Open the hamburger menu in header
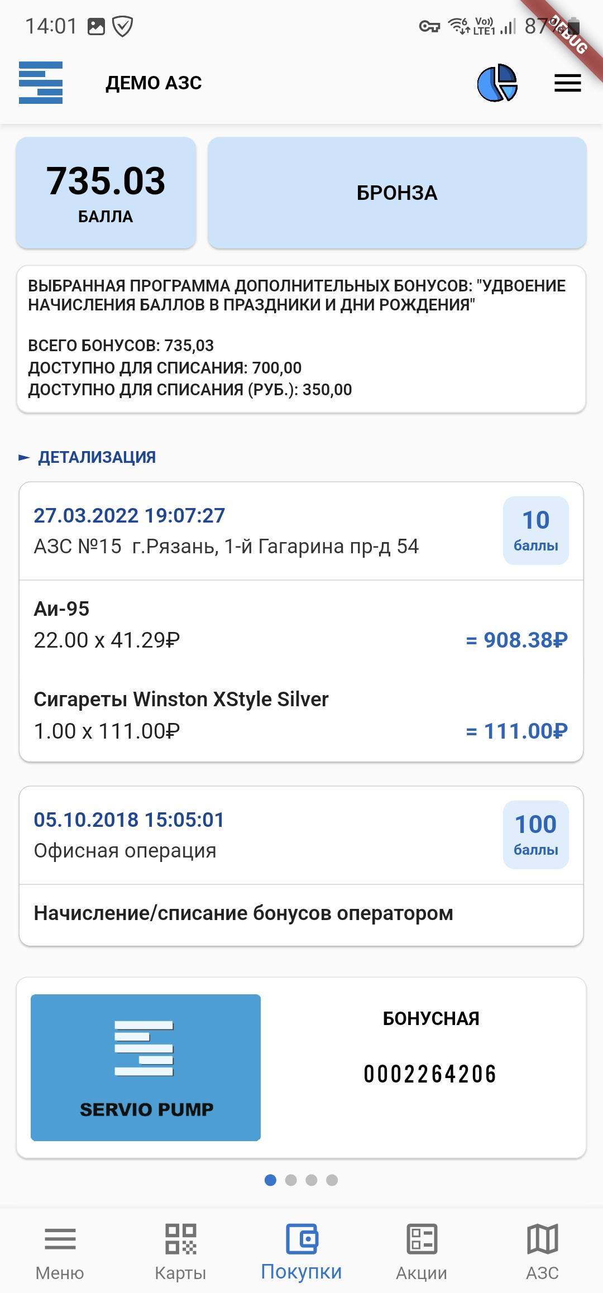 pos(567,83)
